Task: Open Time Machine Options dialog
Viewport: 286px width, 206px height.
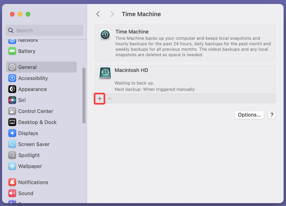Action: coord(249,115)
